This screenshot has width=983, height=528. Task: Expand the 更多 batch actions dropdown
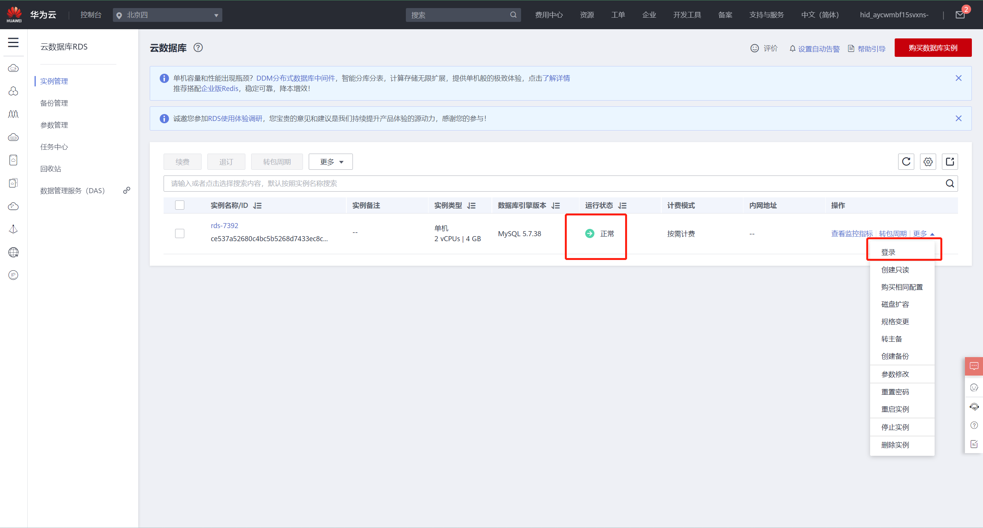coord(331,162)
